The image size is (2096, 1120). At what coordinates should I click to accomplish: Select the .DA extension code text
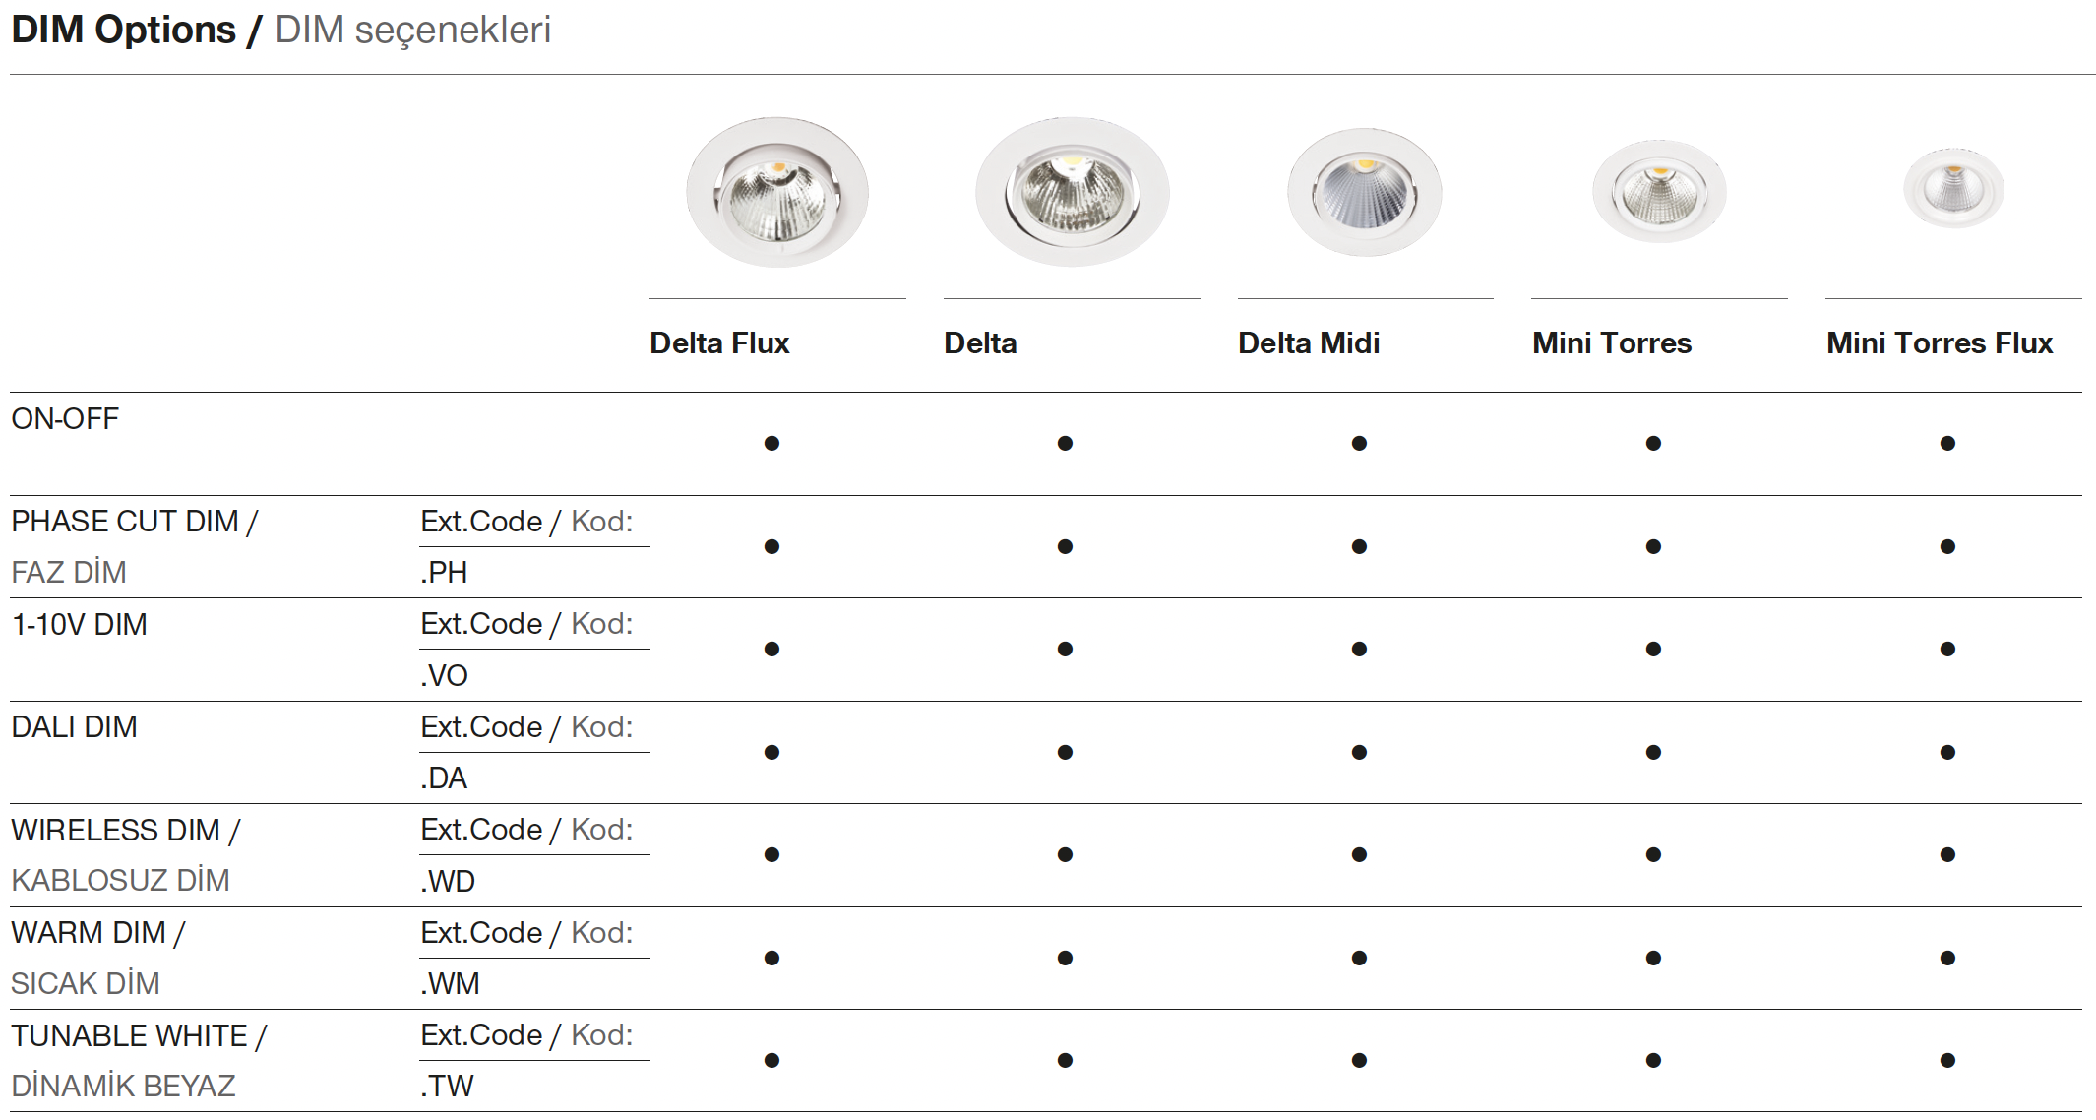(444, 778)
